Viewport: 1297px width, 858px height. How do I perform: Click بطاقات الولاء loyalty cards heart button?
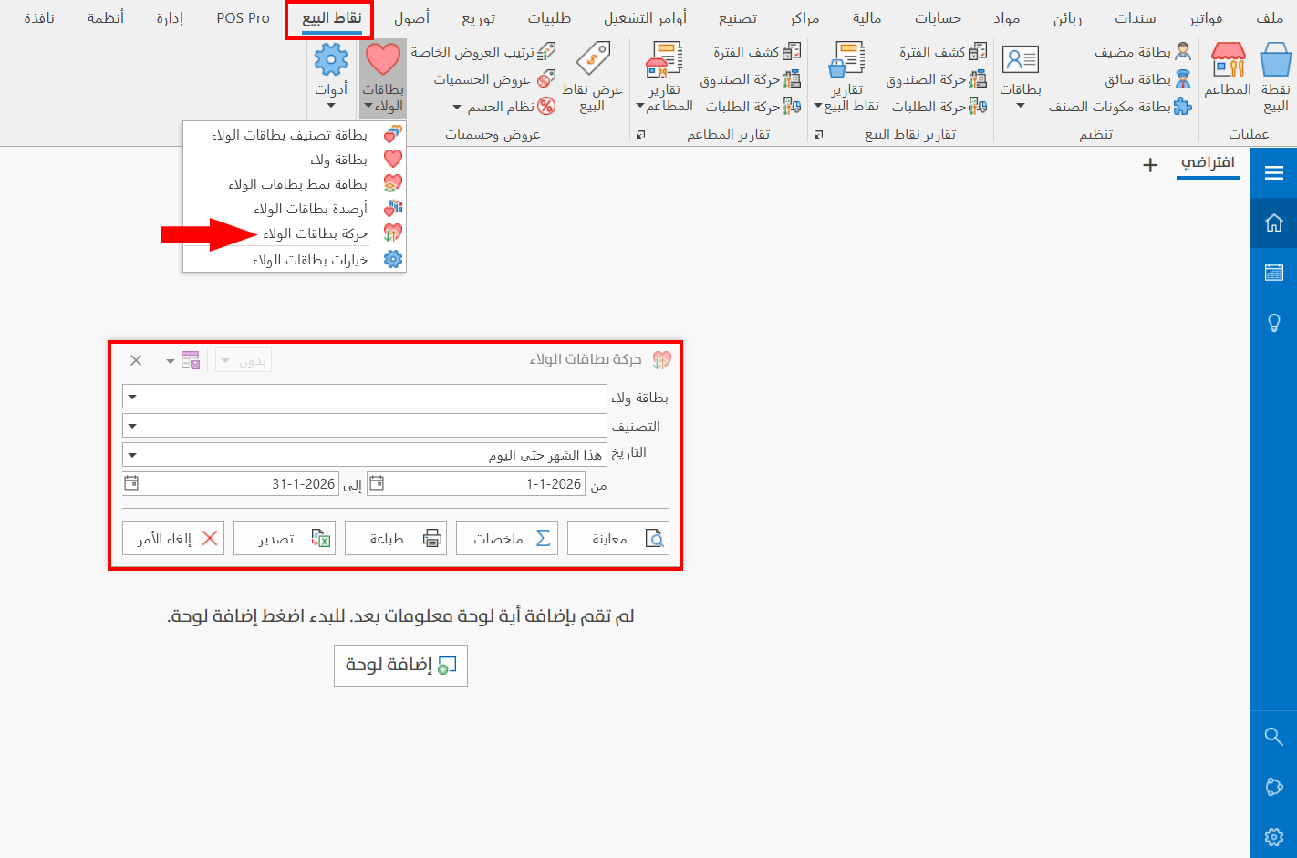383,78
